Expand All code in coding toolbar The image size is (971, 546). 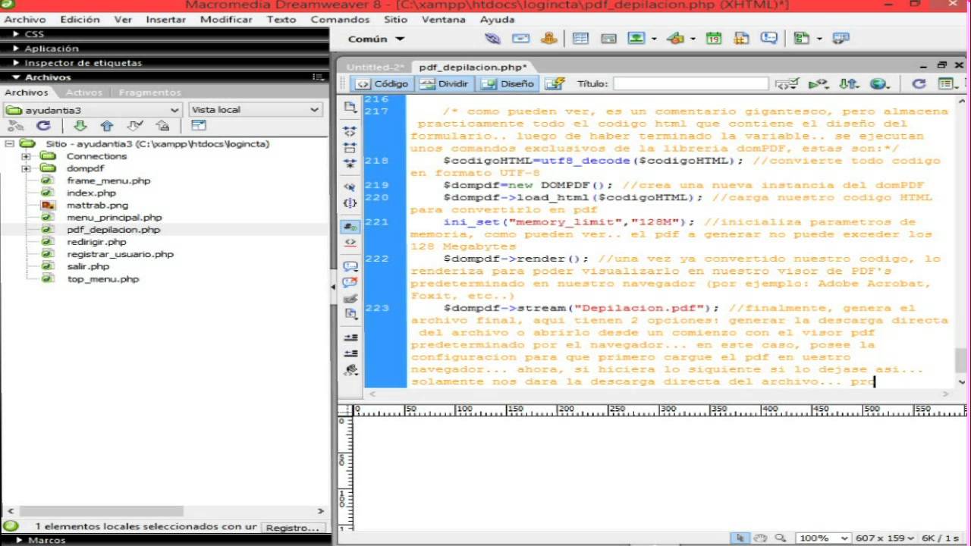pyautogui.click(x=350, y=162)
